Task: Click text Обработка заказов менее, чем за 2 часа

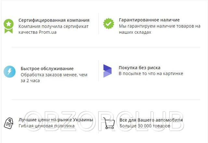Action: click(x=54, y=78)
